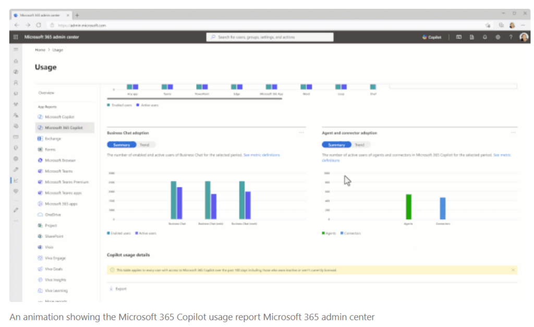The height and width of the screenshot is (327, 534).
Task: Open Reports chart icon in left rail
Action: tap(16, 180)
